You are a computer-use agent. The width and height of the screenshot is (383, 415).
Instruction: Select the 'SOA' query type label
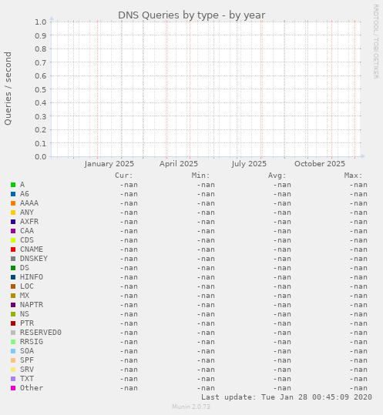(x=27, y=351)
